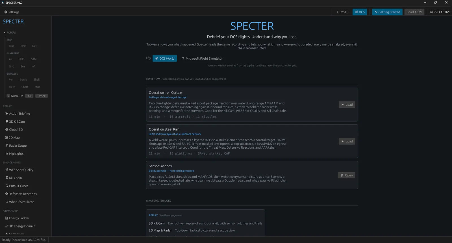Click the SPECTER app icon in title bar
452x243 pixels.
click(x=2, y=3)
